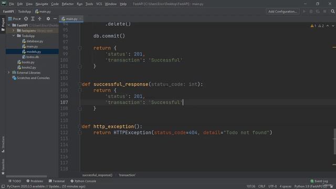Fold the return block at line 98
The width and height of the screenshot is (336, 189).
click(x=80, y=48)
